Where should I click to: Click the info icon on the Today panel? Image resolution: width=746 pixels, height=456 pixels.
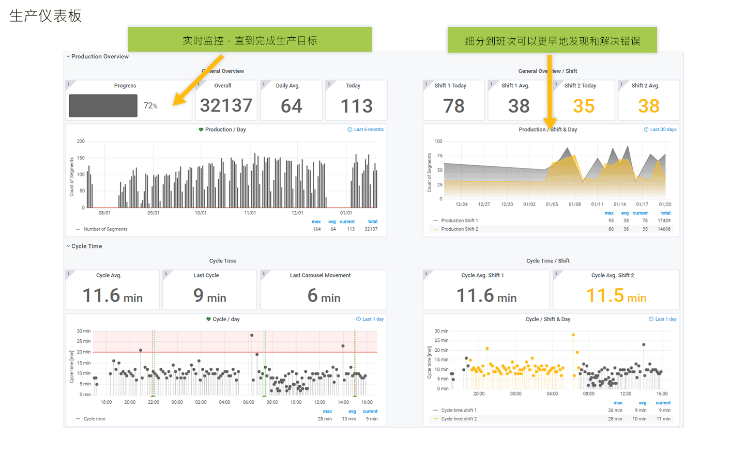[x=329, y=84]
